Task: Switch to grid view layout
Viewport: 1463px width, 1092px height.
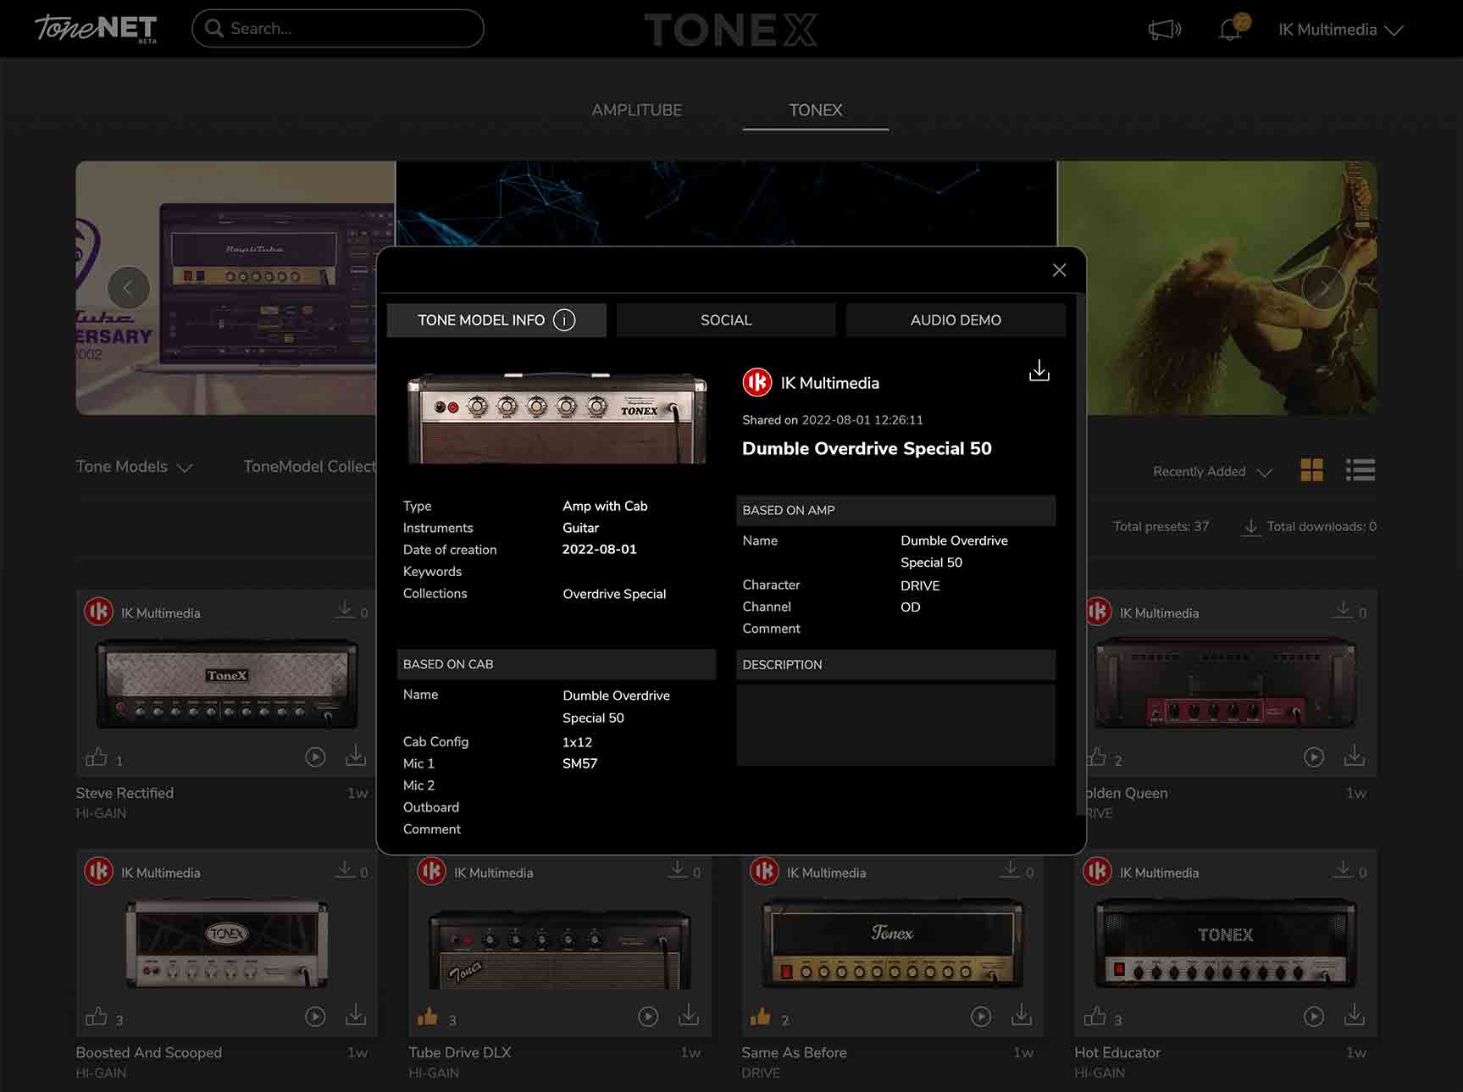Action: coord(1311,469)
